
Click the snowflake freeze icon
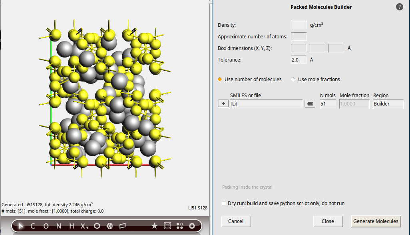[x=109, y=226]
